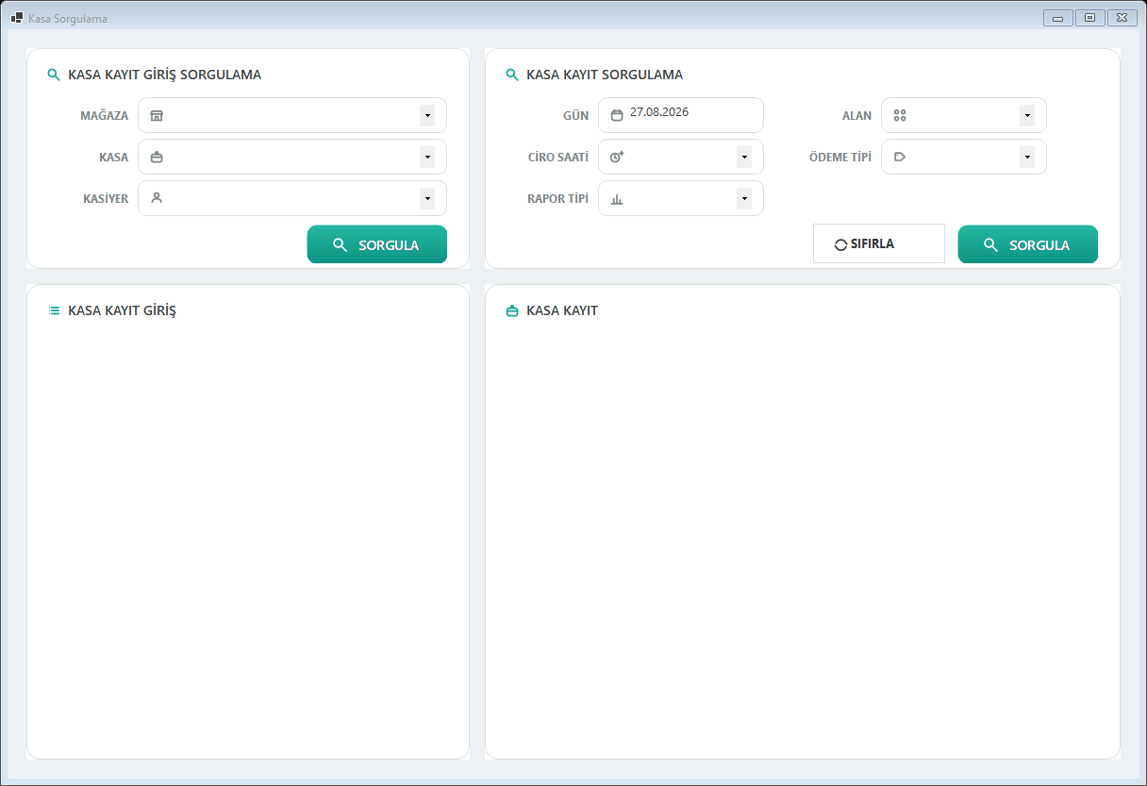This screenshot has height=786, width=1147.
Task: Click SORGULA next to the SIFIRLA button
Action: click(1028, 244)
